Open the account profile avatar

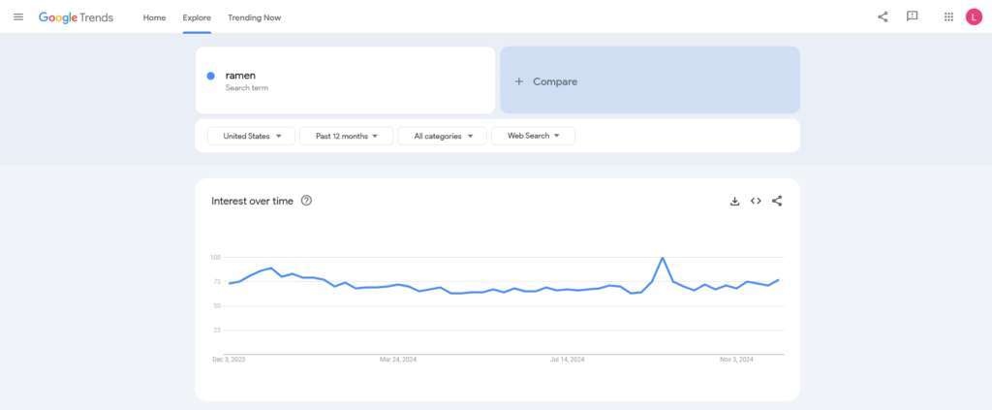974,16
